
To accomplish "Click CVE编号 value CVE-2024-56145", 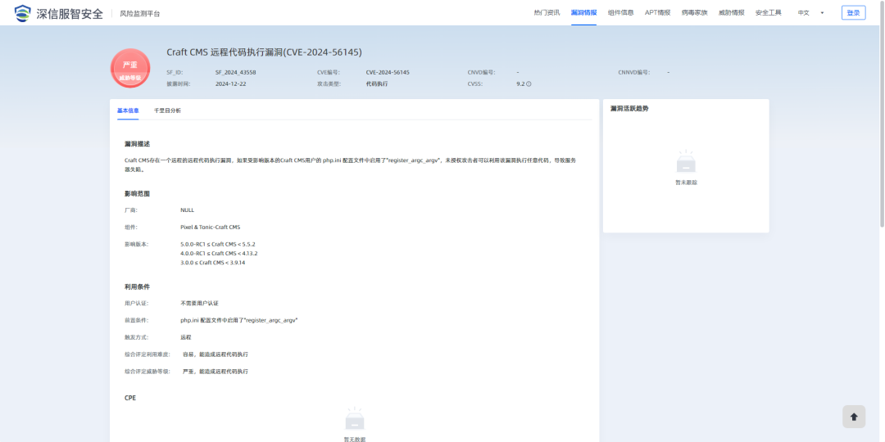I will (x=388, y=72).
